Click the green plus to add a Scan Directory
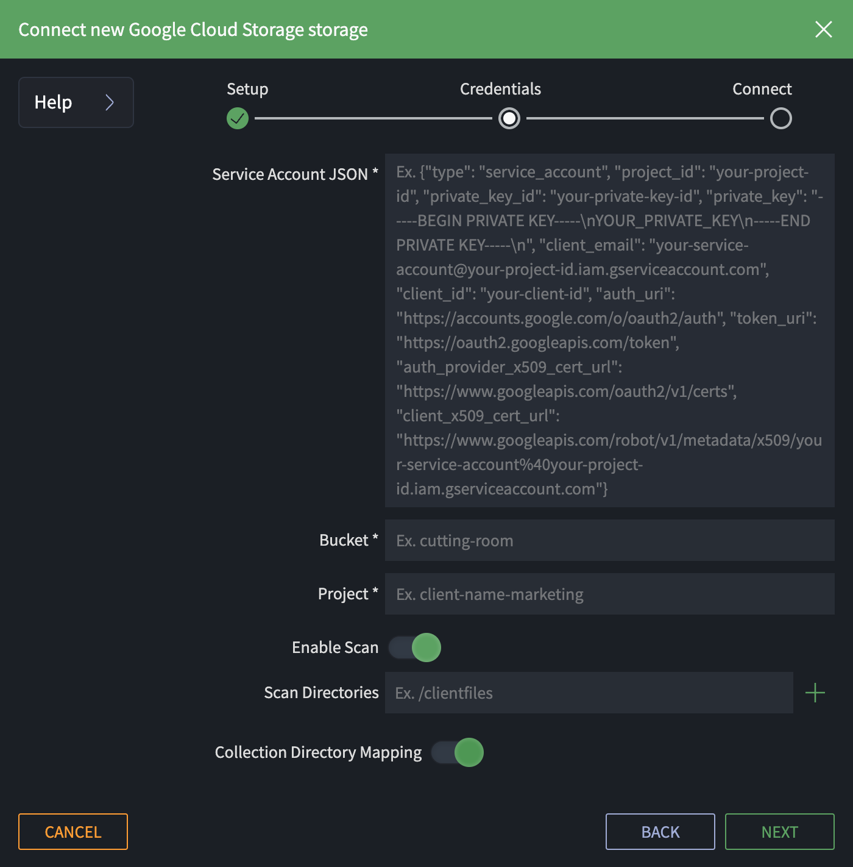Viewport: 853px width, 867px height. pyautogui.click(x=815, y=693)
